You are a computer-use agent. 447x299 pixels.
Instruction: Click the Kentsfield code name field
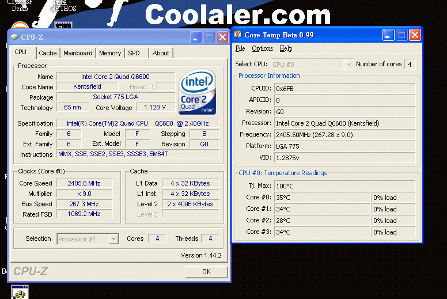(x=87, y=86)
